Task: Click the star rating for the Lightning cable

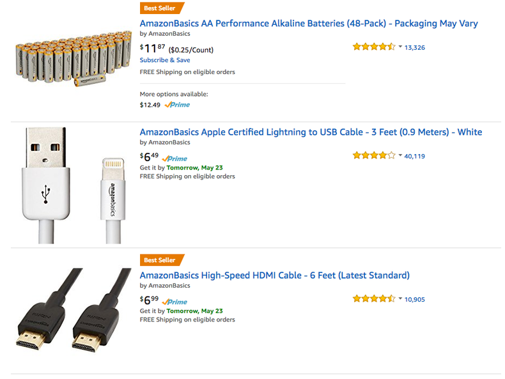Action: point(373,155)
